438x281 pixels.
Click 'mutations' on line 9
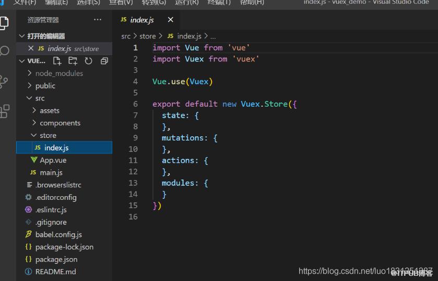(x=183, y=138)
